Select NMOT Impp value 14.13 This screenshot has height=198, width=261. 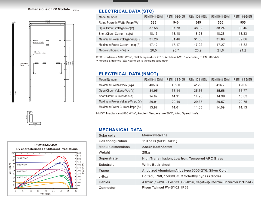[243, 107]
